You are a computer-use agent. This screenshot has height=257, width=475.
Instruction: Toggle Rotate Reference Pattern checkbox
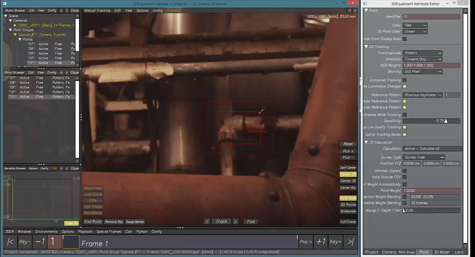[404, 101]
